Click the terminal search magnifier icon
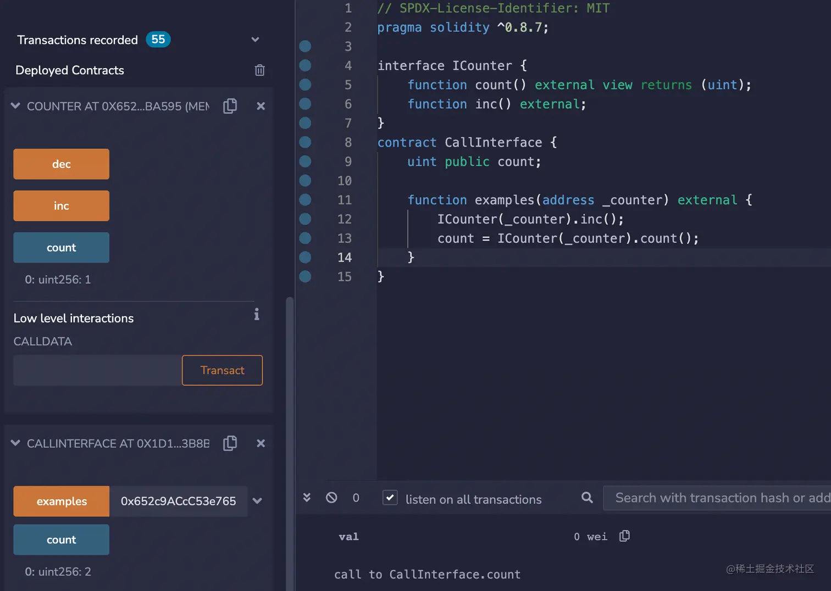This screenshot has height=591, width=831. point(587,498)
